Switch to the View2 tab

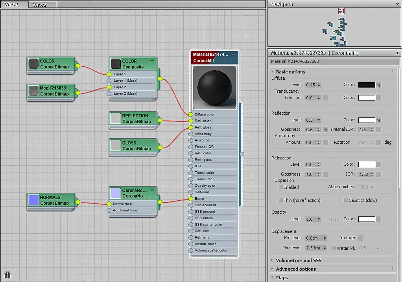(40, 4)
